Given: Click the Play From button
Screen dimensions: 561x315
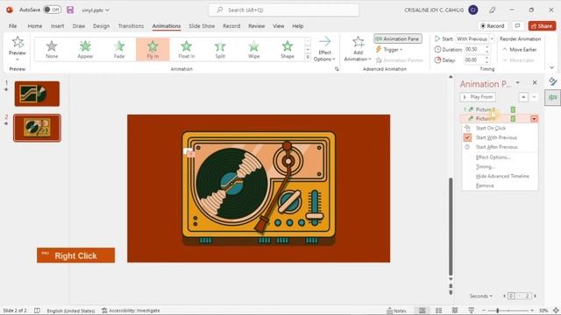Looking at the screenshot, I should point(478,97).
